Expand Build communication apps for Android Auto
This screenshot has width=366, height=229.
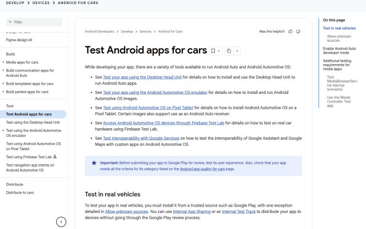click(x=3, y=70)
